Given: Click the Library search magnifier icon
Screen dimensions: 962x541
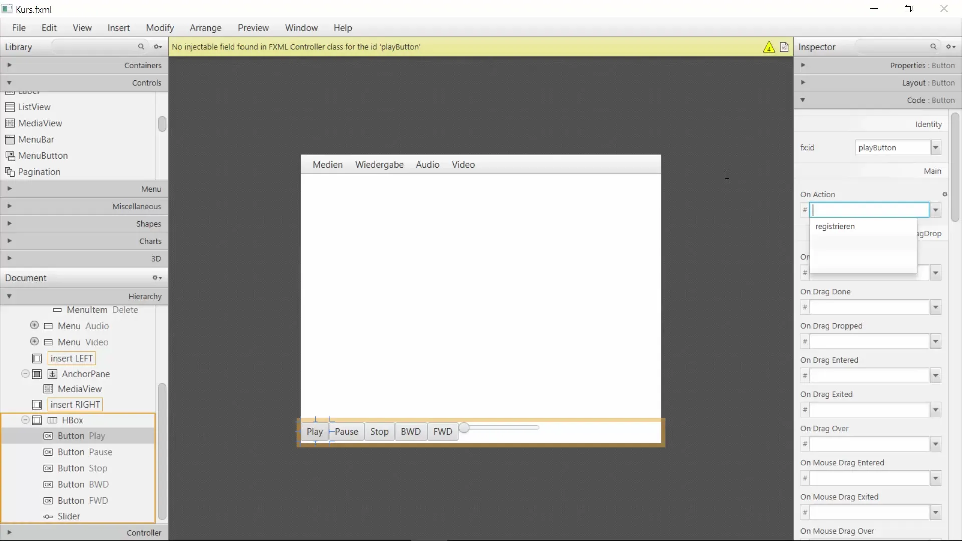Looking at the screenshot, I should coord(141,47).
